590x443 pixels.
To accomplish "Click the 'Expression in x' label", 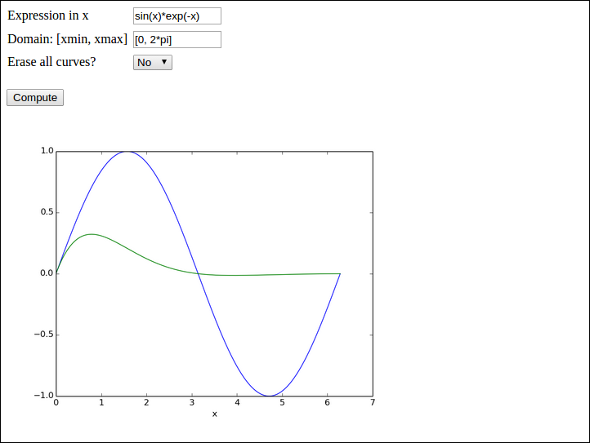I will click(x=47, y=16).
